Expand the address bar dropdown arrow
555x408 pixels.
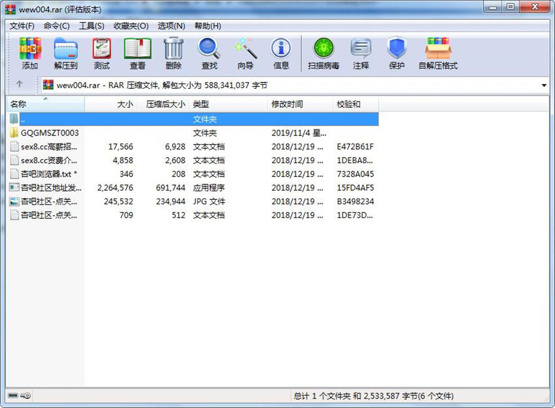pos(544,85)
